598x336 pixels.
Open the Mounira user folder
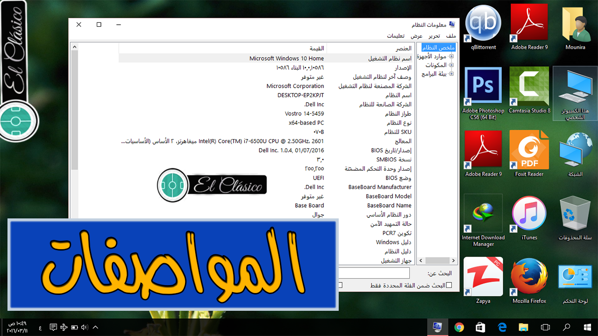pos(575,27)
